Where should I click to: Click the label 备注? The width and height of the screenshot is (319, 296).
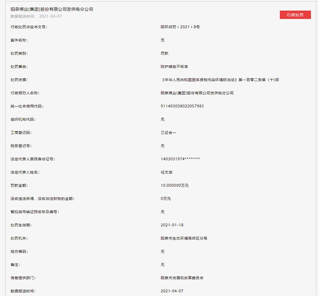(15, 265)
